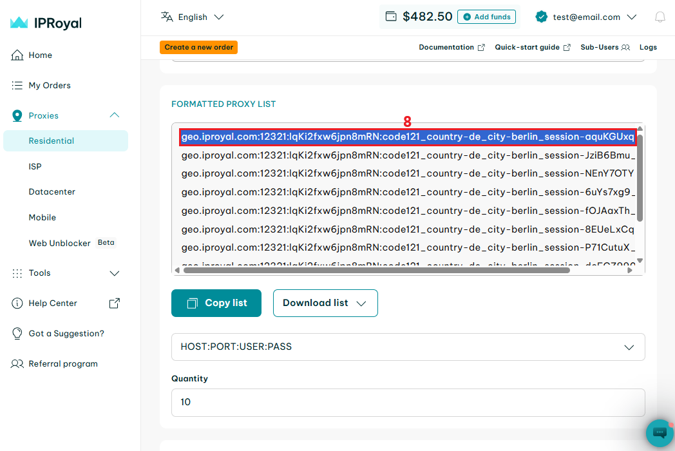Select proxy line with session-P71CutuX
Viewport: 675px width, 451px height.
click(x=408, y=247)
